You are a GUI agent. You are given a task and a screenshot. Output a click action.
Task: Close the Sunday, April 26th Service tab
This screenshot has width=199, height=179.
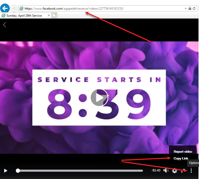(x=49, y=15)
